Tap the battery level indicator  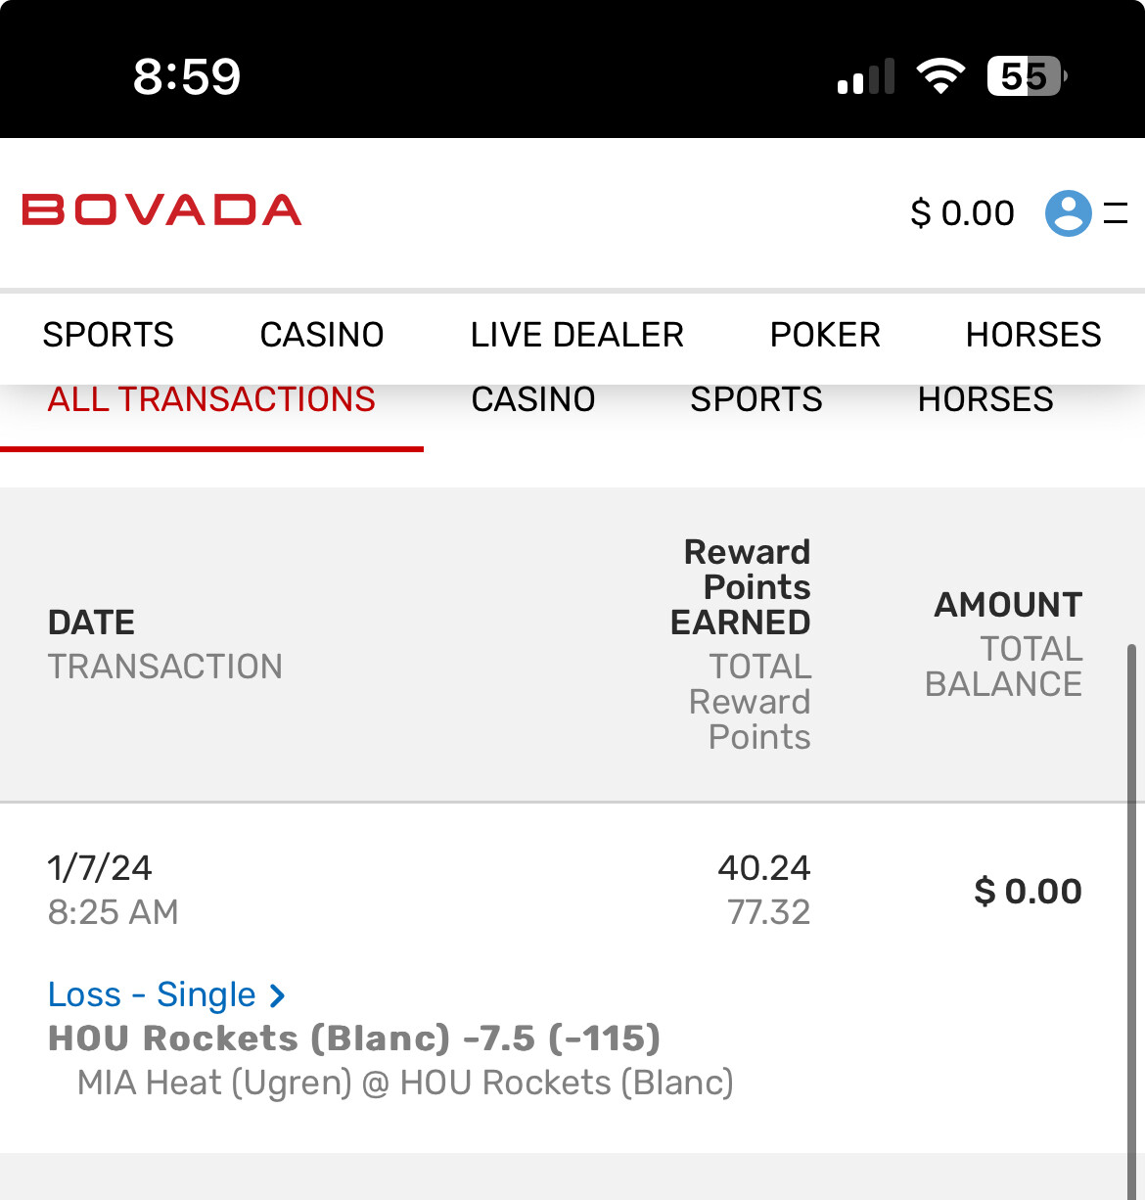(1026, 75)
